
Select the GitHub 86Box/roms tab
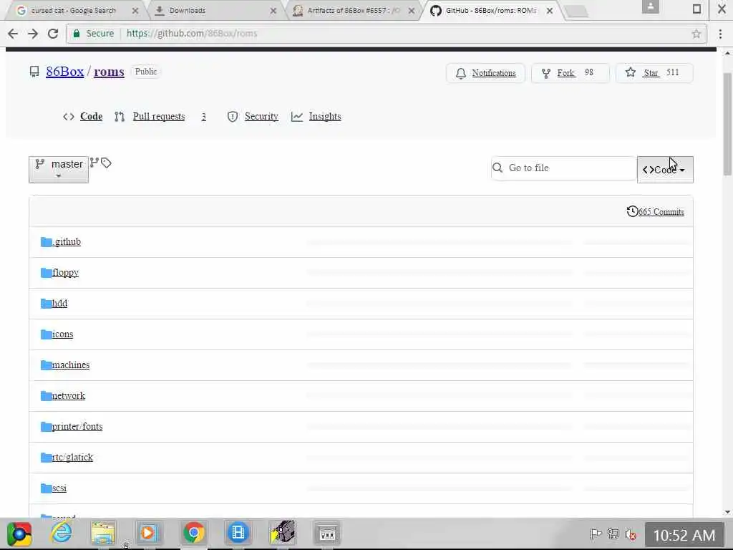[x=490, y=10]
